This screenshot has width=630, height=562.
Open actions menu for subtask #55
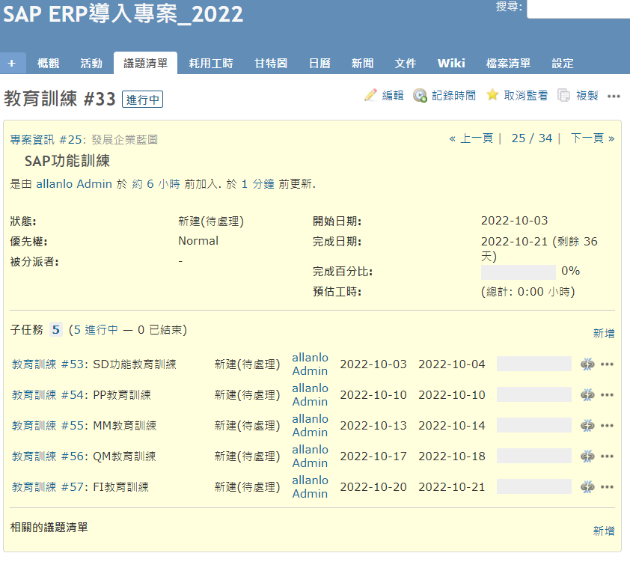607,425
